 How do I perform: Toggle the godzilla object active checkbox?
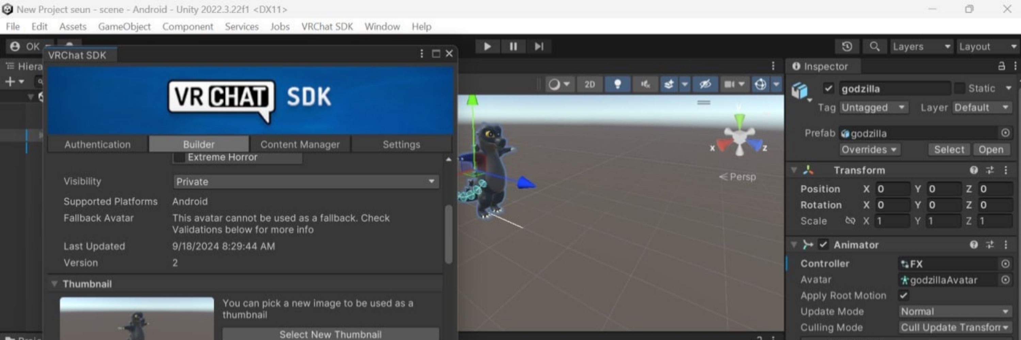point(828,88)
